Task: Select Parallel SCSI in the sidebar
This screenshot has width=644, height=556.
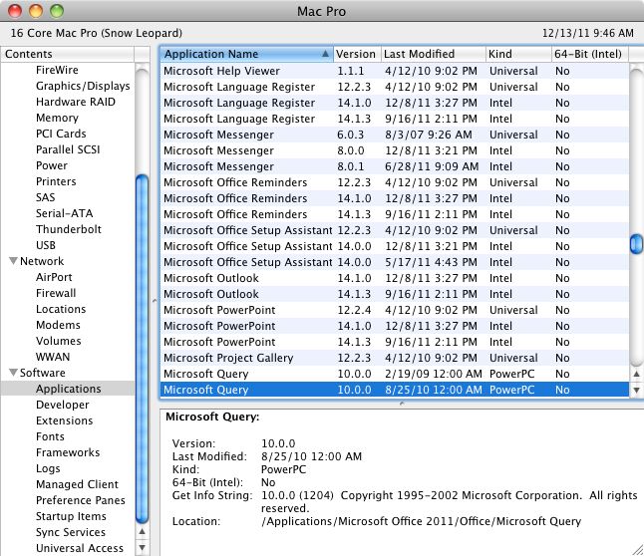Action: tap(68, 149)
